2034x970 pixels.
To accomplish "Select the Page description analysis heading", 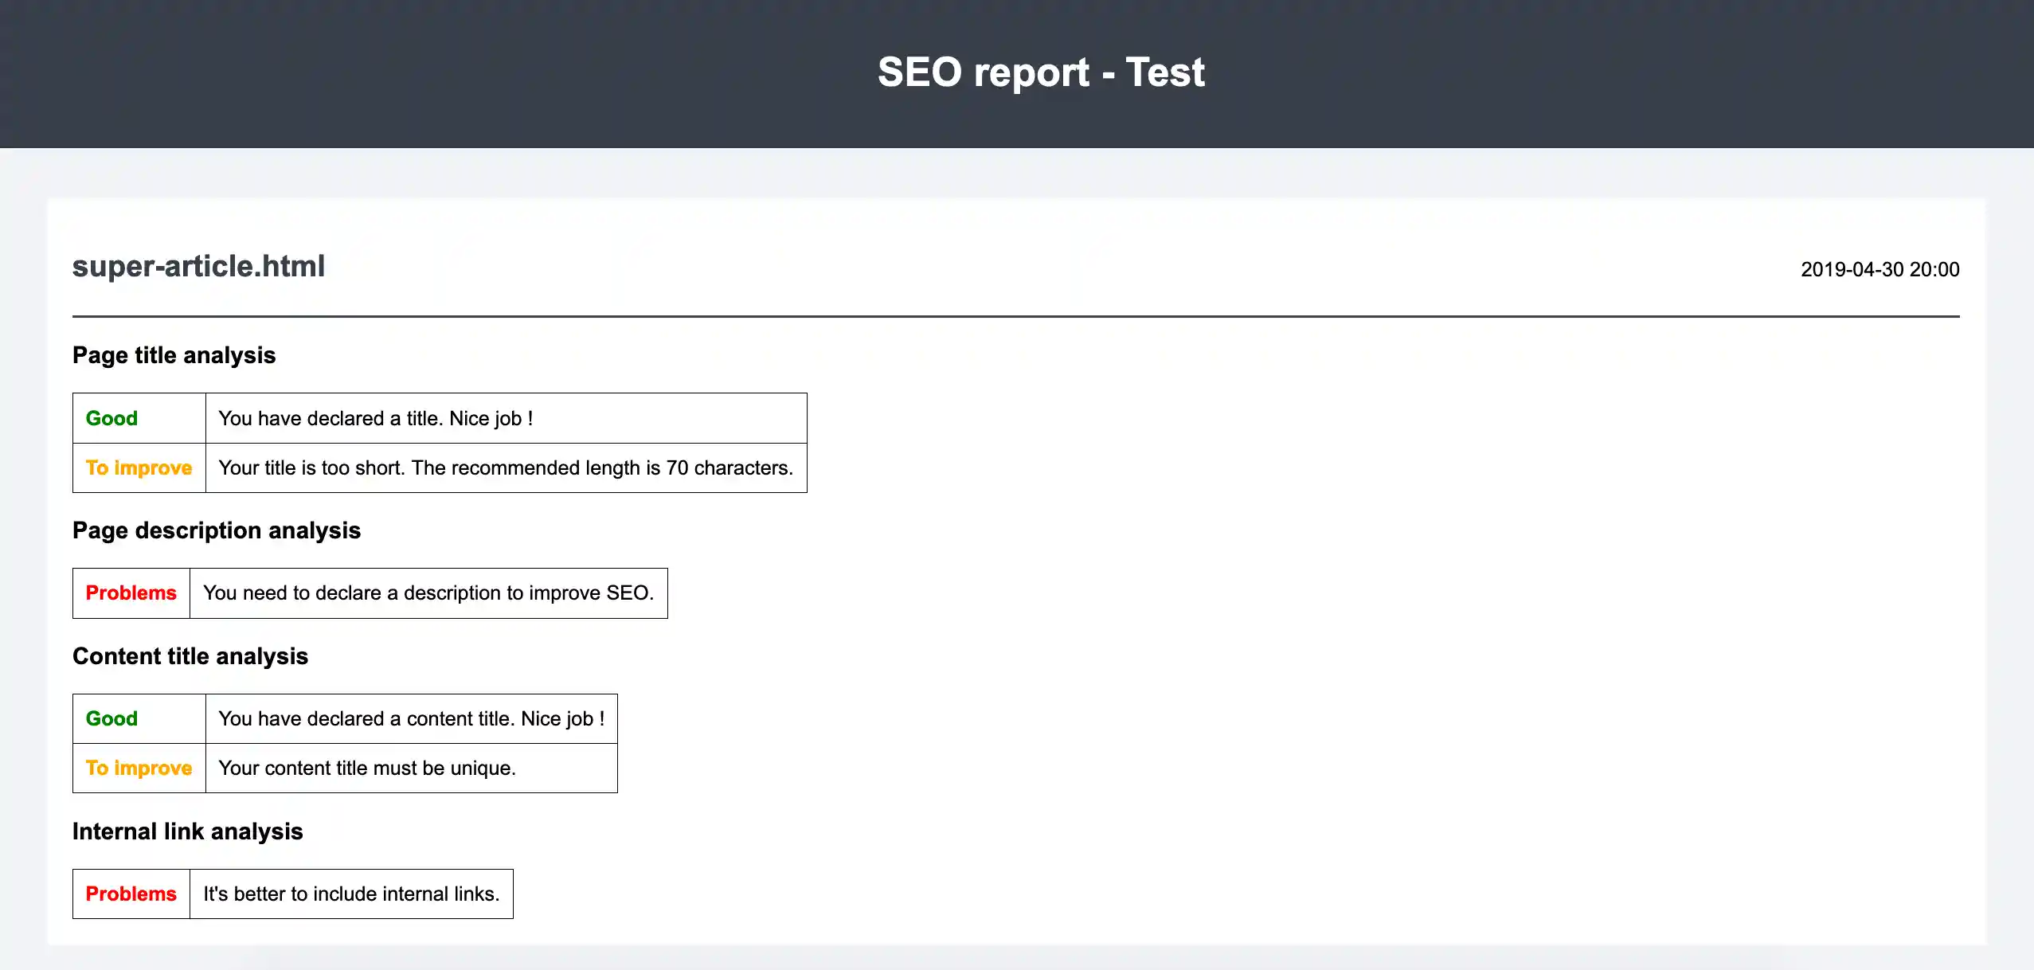I will 217,530.
